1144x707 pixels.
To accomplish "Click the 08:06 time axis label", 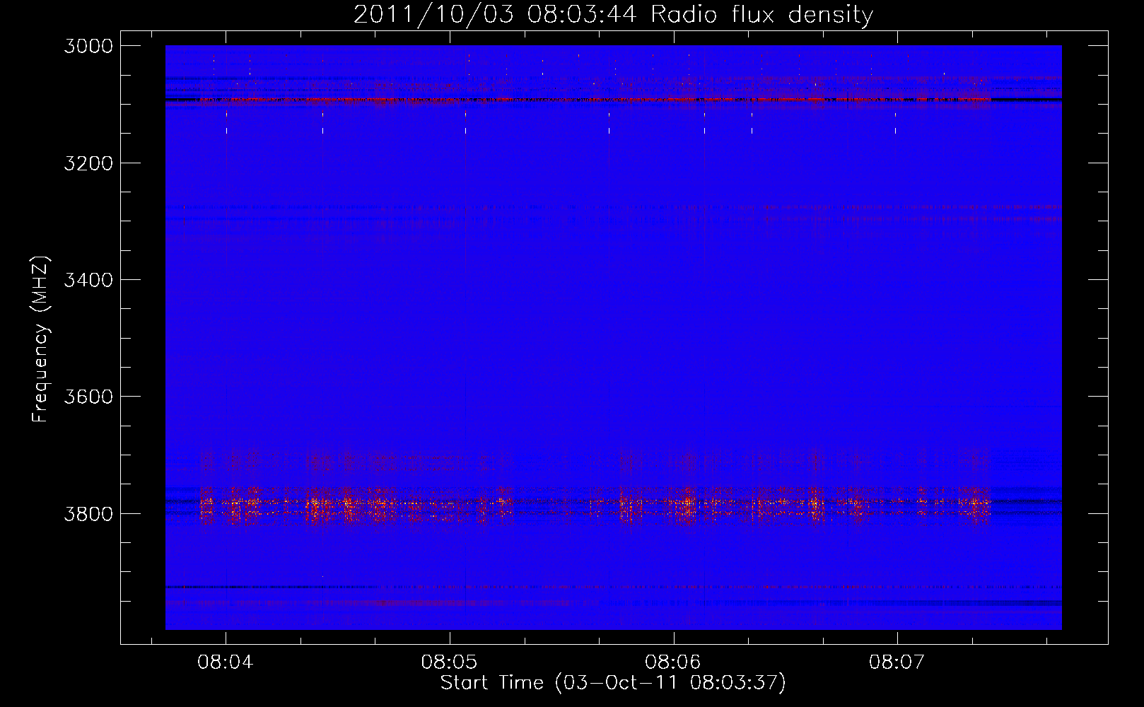I will click(672, 662).
